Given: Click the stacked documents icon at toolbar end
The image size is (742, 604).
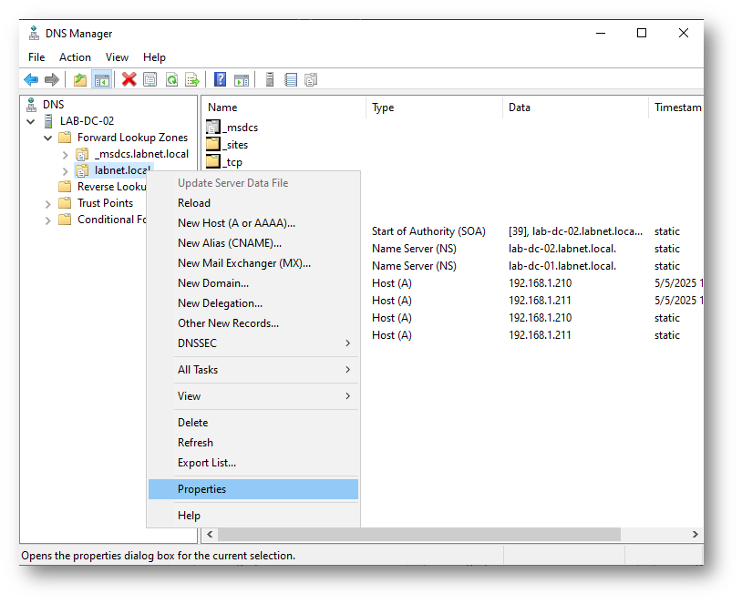Looking at the screenshot, I should tap(311, 79).
